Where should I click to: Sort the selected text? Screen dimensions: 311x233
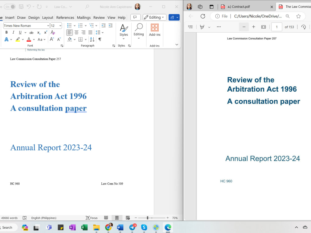coord(92,39)
